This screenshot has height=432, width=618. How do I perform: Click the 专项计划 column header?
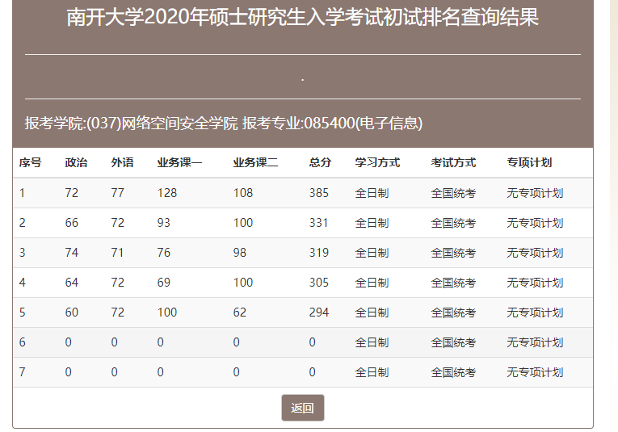pyautogui.click(x=529, y=162)
